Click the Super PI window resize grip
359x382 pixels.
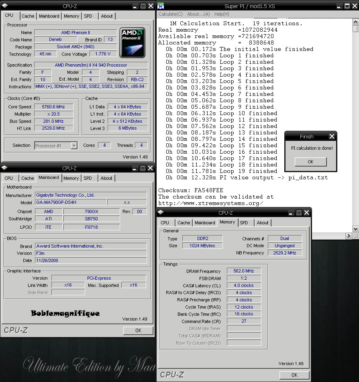pyautogui.click(x=356, y=236)
